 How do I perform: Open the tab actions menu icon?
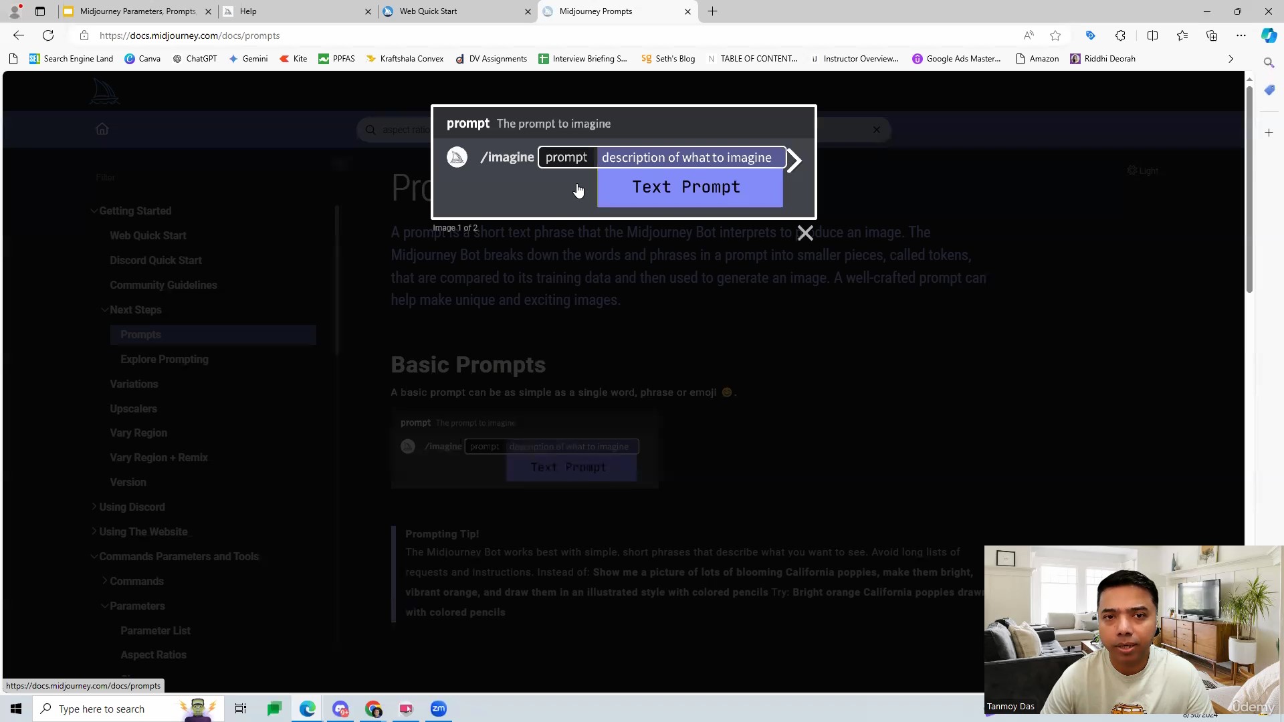[x=40, y=11]
